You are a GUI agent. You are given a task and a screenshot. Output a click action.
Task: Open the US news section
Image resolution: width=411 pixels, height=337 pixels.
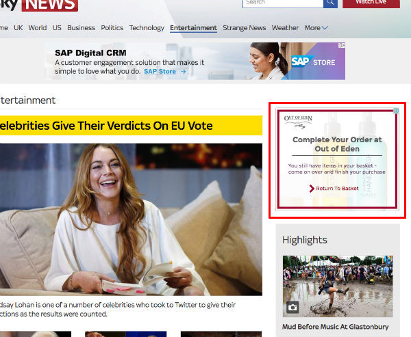click(57, 28)
